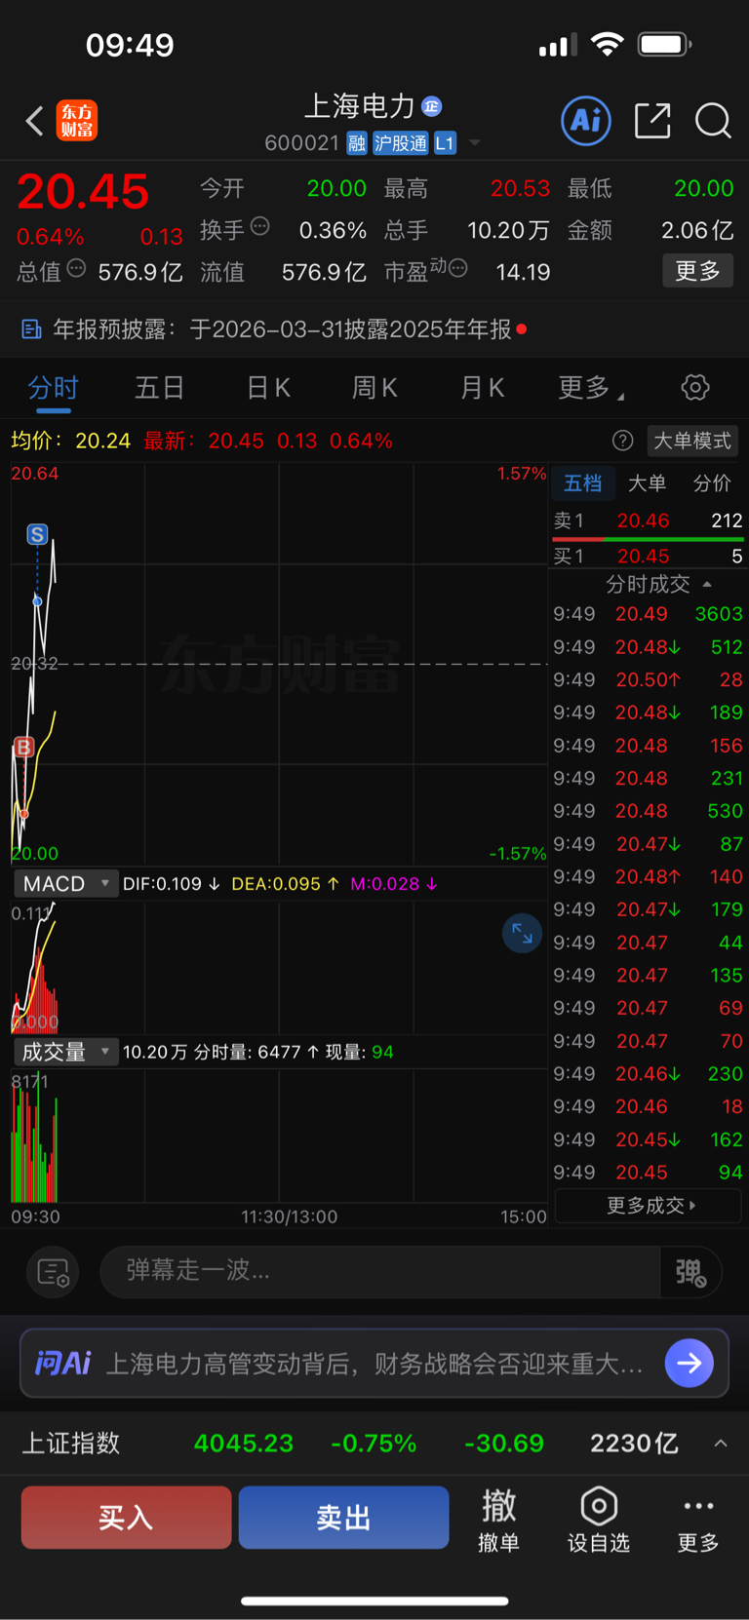Tap the B buy marker on chart
The height and width of the screenshot is (1620, 749).
(x=23, y=748)
